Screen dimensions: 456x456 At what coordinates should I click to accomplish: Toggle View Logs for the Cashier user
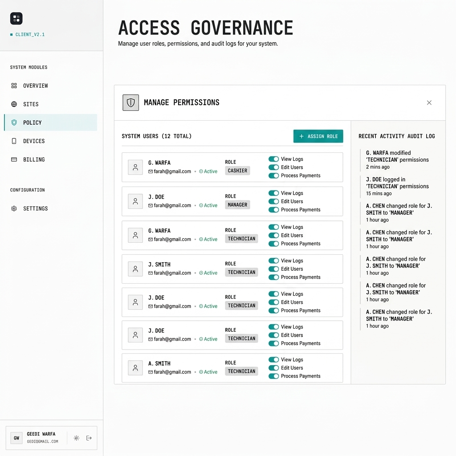point(273,159)
